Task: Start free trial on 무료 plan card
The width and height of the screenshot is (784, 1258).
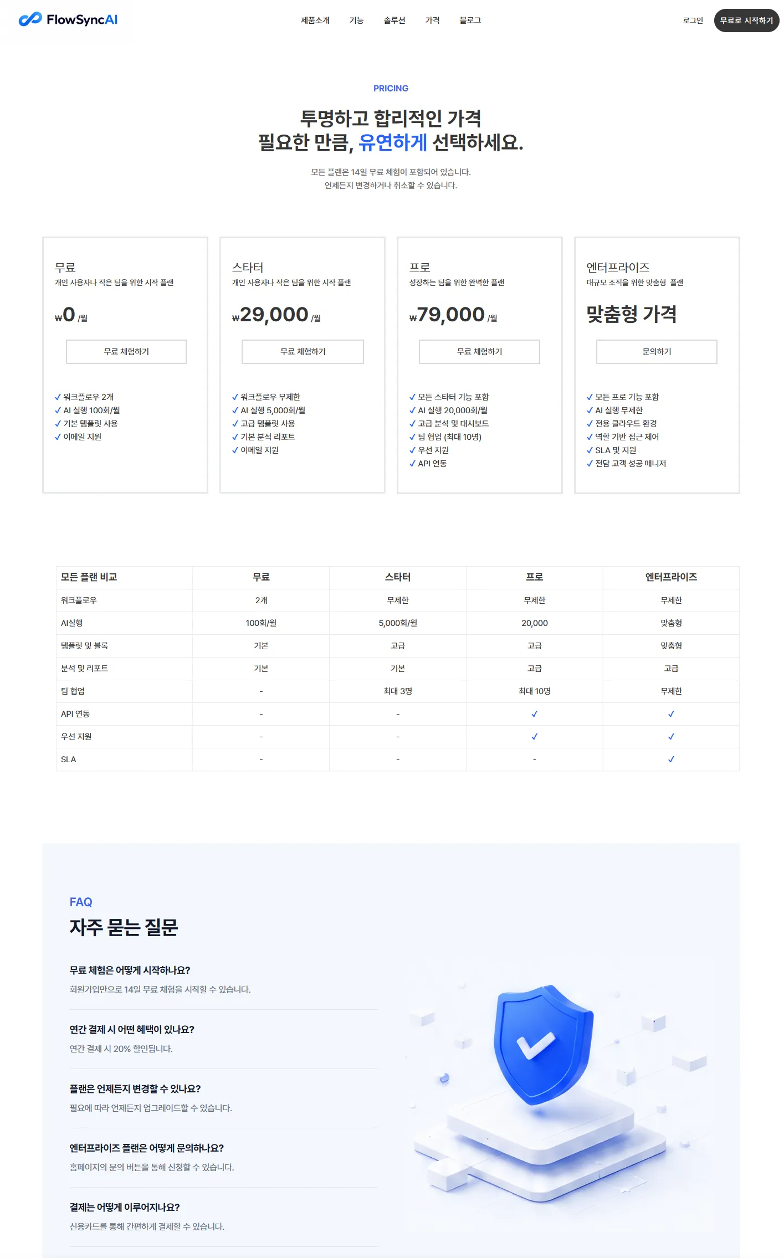Action: (126, 352)
